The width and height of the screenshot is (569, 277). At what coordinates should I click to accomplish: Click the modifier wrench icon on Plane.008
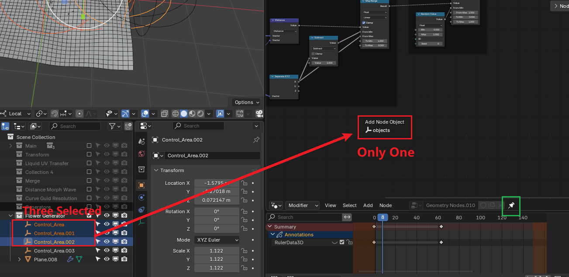[x=70, y=260]
